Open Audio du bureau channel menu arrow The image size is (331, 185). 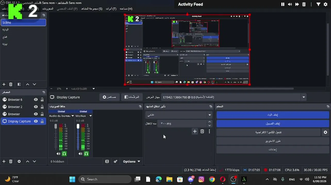click(x=72, y=116)
